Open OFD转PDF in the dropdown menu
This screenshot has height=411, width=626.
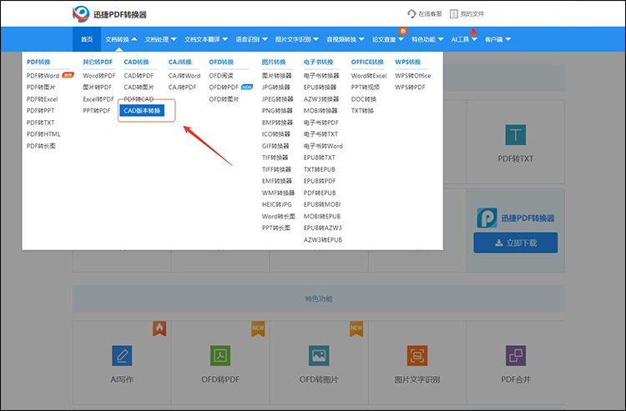click(x=224, y=87)
